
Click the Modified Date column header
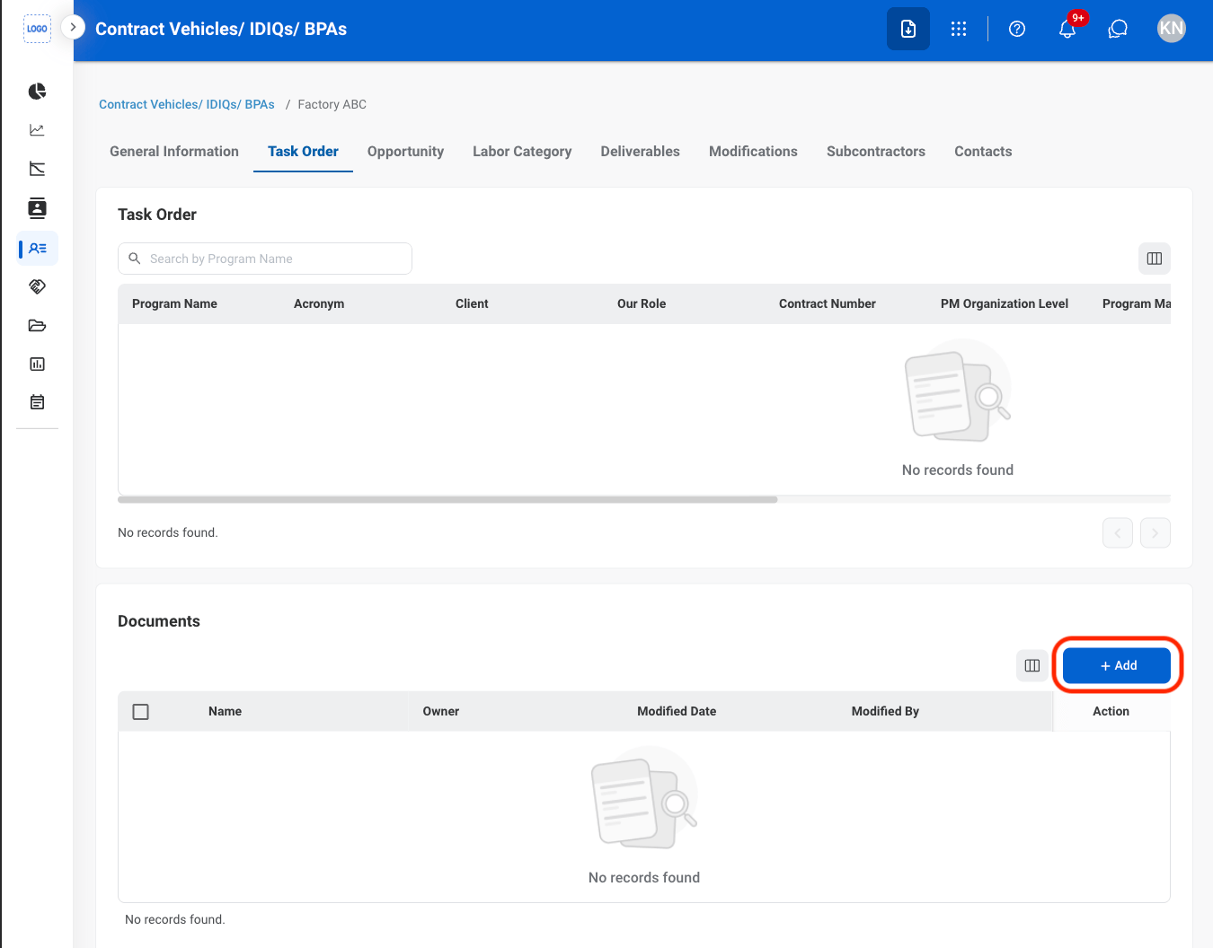tap(677, 711)
